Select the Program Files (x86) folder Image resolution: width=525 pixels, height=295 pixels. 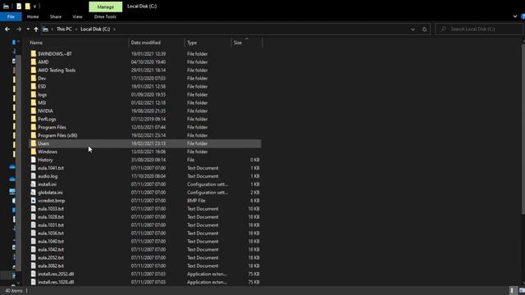click(57, 135)
